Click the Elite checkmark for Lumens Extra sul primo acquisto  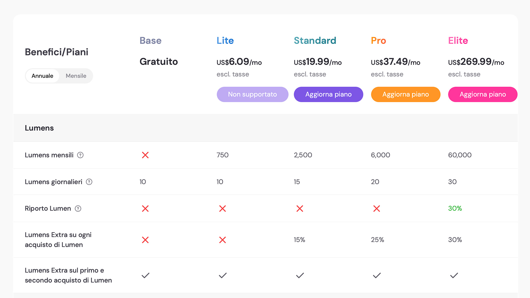tap(454, 275)
